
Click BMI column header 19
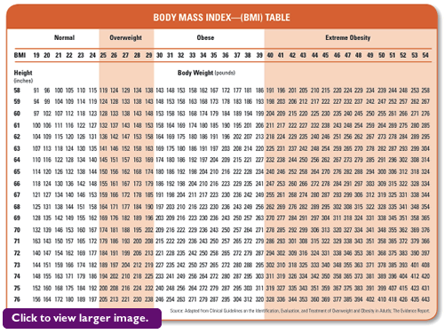[36, 55]
